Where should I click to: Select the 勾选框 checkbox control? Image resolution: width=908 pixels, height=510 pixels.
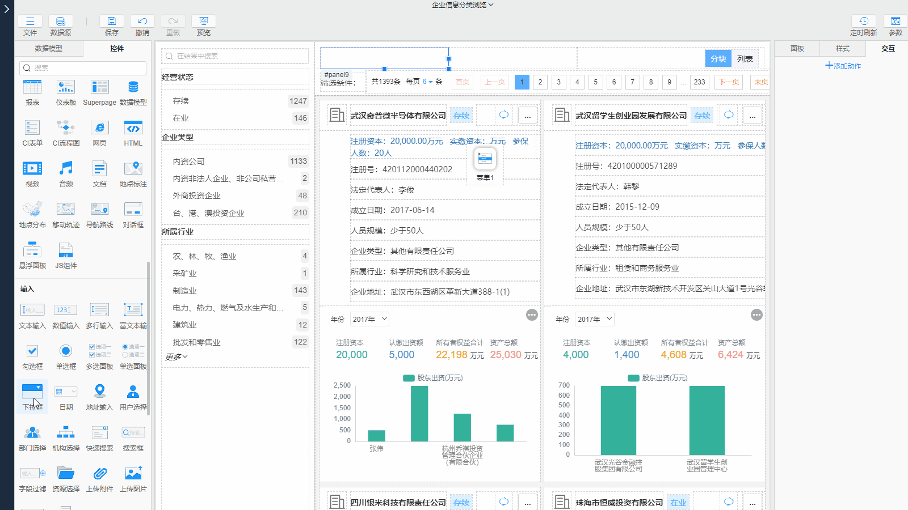coord(32,351)
